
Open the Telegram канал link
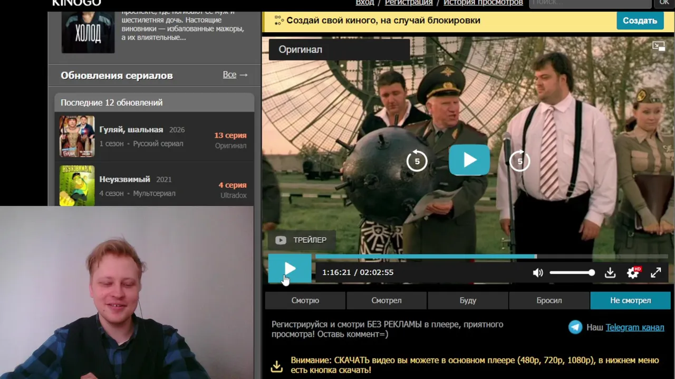pyautogui.click(x=635, y=327)
